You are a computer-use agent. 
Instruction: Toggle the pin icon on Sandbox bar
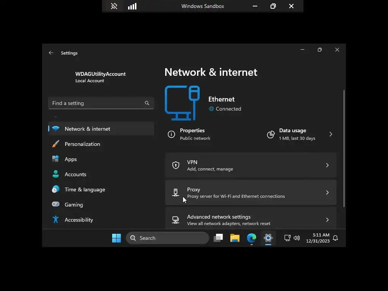pyautogui.click(x=114, y=6)
